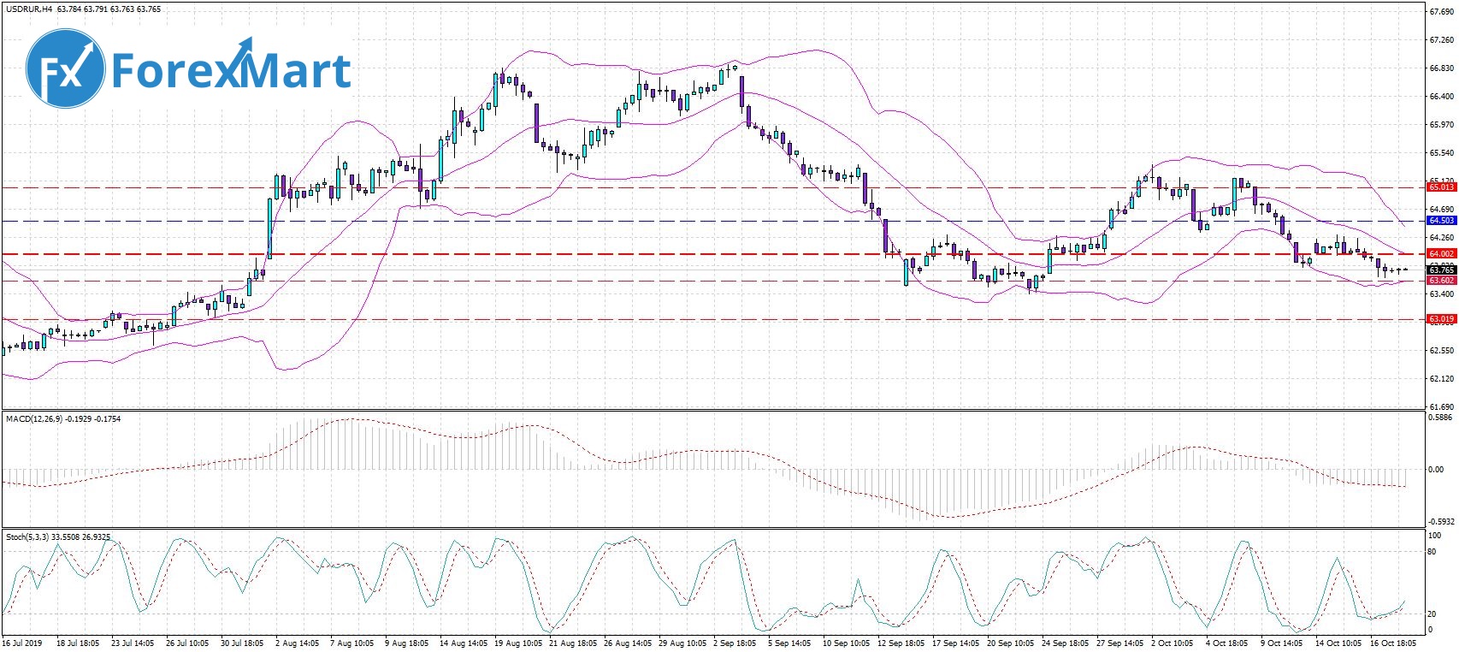The image size is (1459, 652).
Task: Click the 16 Jul 2019 date label
Action: (x=22, y=643)
